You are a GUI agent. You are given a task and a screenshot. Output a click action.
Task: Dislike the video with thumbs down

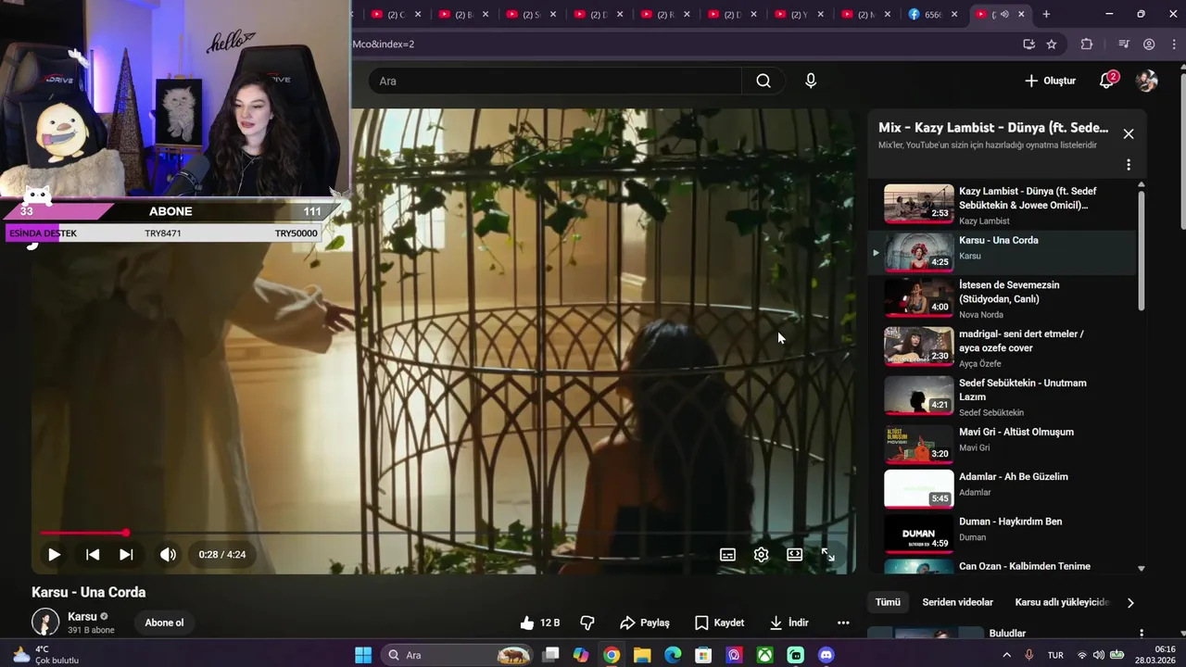587,623
